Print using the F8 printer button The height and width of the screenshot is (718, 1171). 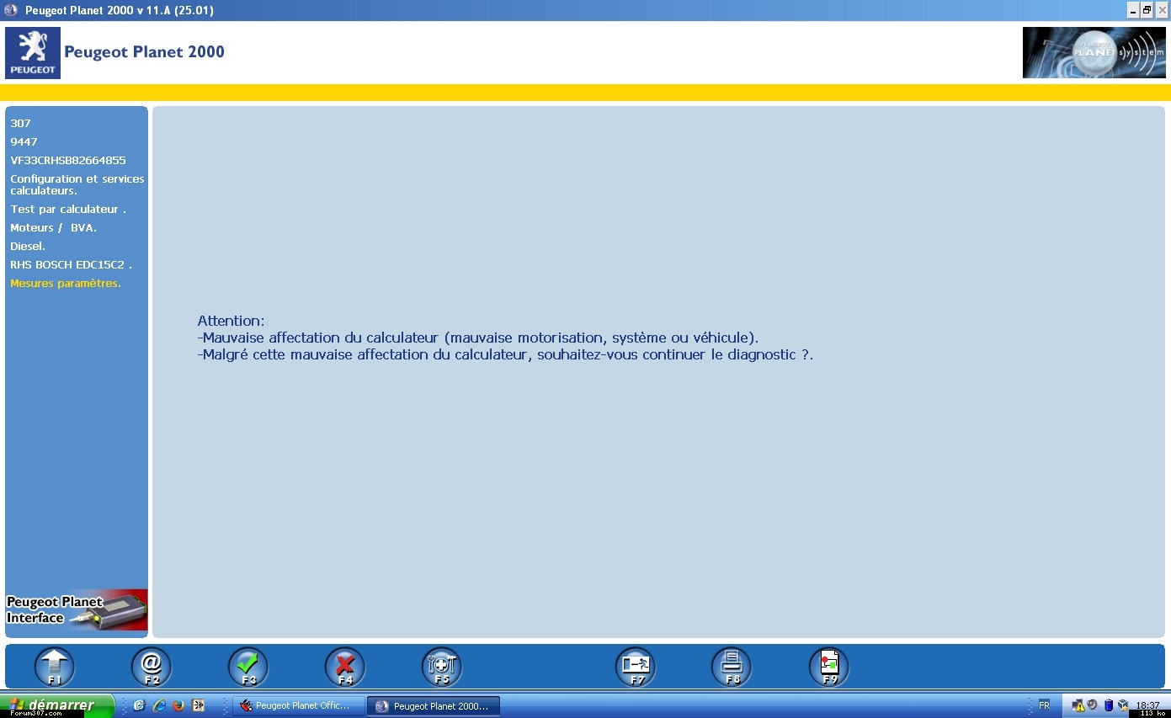click(x=732, y=667)
